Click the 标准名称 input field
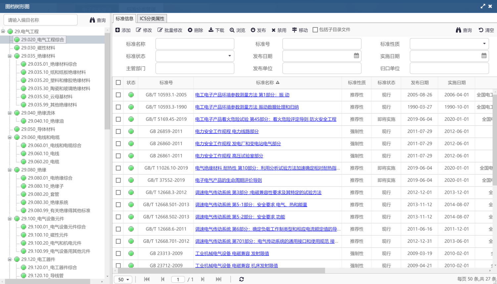 pos(195,44)
